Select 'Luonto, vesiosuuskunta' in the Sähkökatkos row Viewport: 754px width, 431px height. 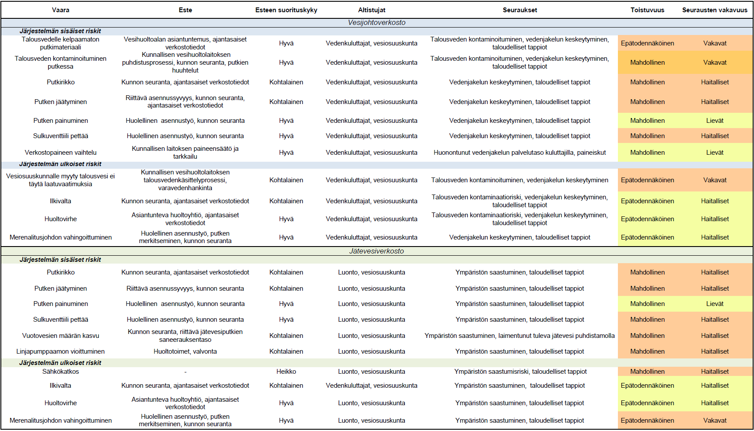(372, 372)
